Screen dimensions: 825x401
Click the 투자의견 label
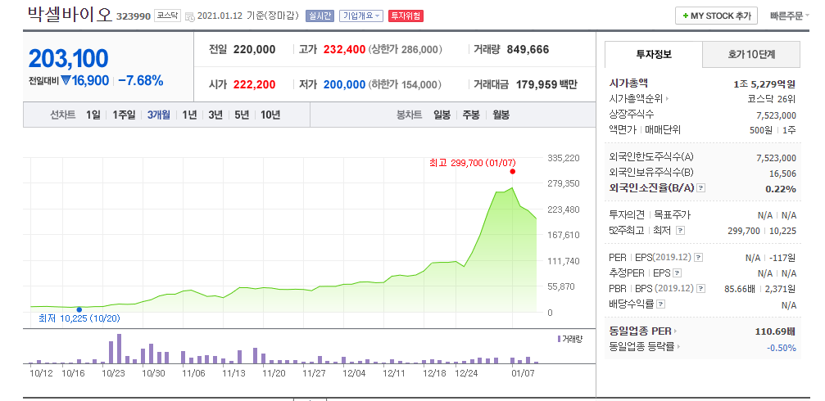(x=626, y=215)
